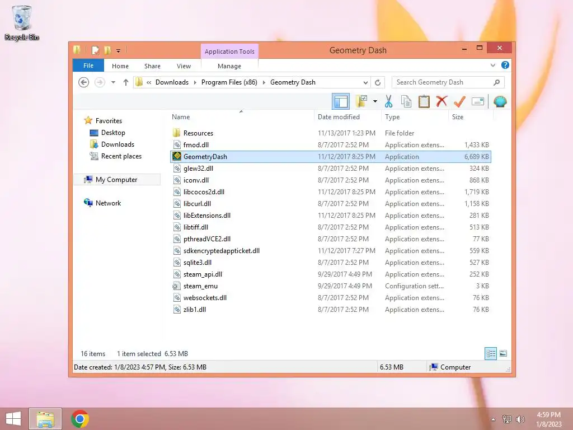Sort by the Date modified column header
This screenshot has height=430, width=573.
tap(339, 116)
